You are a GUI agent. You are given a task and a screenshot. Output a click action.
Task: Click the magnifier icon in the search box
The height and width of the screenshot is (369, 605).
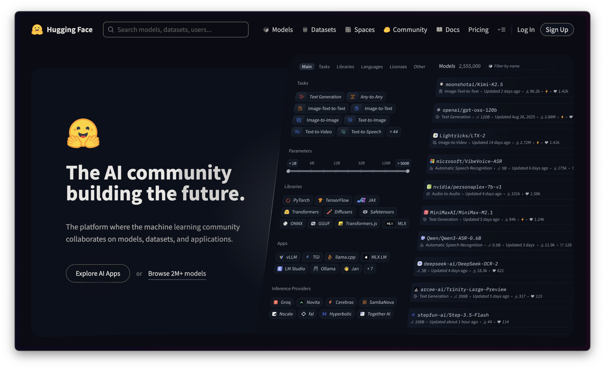click(111, 30)
